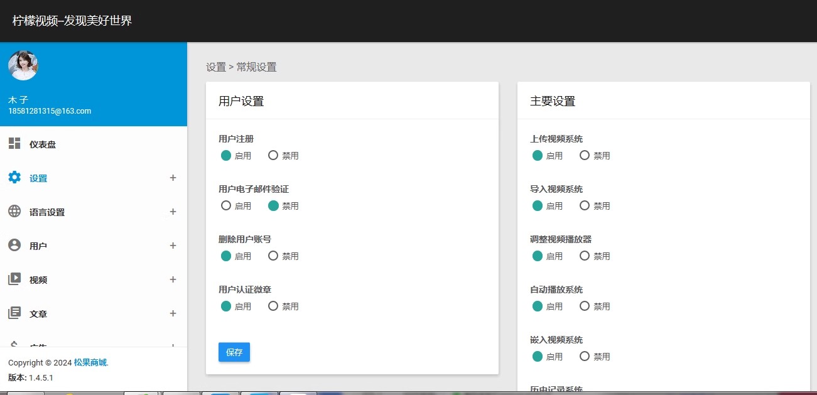Click the 设置 breadcrumb

(x=216, y=67)
